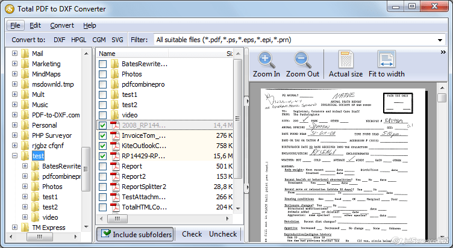Click the folder icon of Marketing in tree
453x248 pixels.
25,64
